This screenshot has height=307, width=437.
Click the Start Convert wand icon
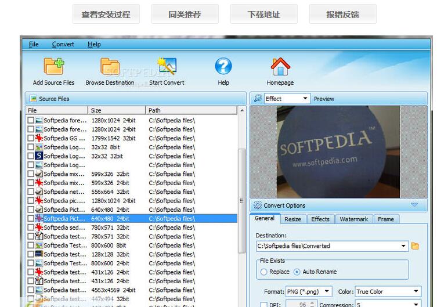167,66
